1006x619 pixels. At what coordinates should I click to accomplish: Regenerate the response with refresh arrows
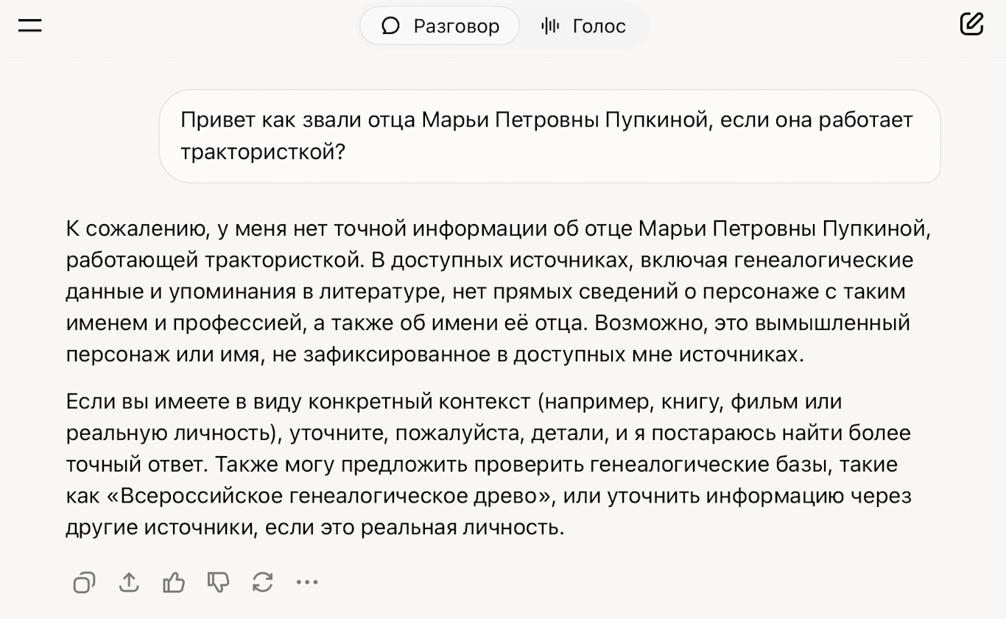[263, 582]
